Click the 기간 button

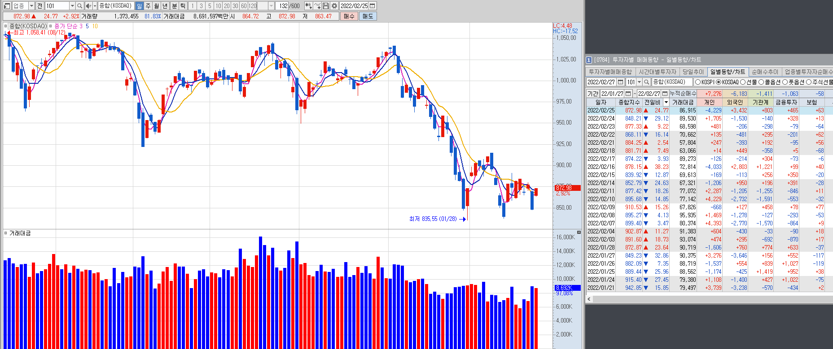pyautogui.click(x=593, y=94)
